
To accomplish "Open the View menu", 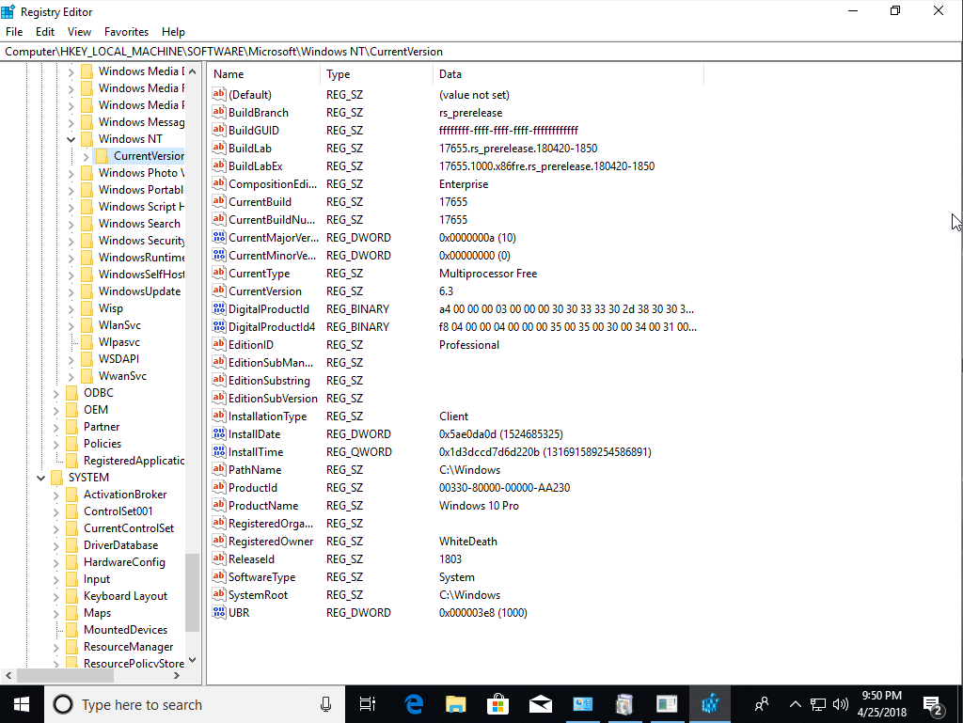I will coord(79,32).
